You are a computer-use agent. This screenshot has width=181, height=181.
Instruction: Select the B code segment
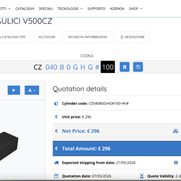[62, 67]
